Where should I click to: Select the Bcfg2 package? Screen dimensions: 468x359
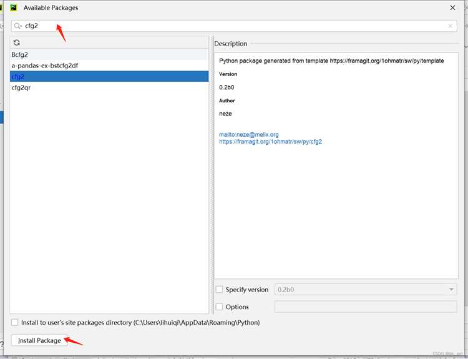[x=109, y=55]
